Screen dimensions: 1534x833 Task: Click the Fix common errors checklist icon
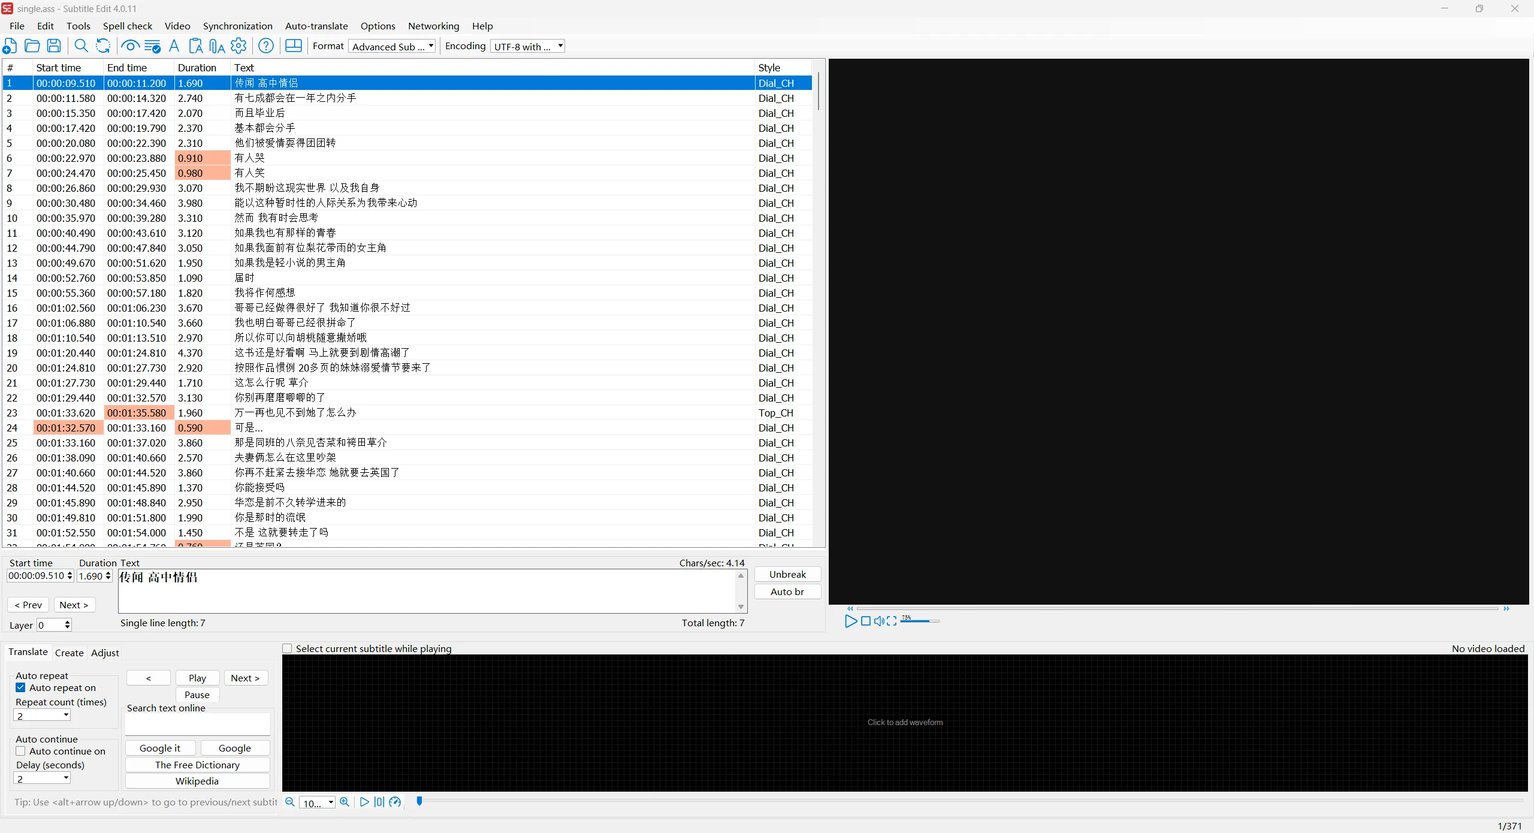pos(152,46)
